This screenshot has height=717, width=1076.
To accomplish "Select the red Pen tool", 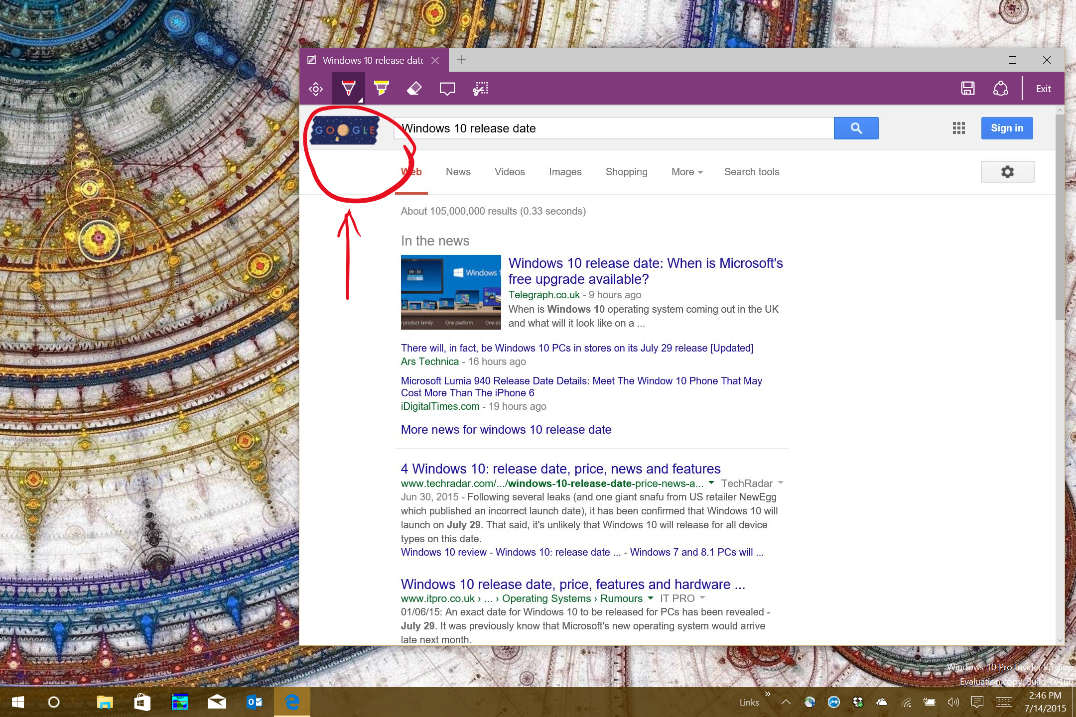I will pos(349,89).
